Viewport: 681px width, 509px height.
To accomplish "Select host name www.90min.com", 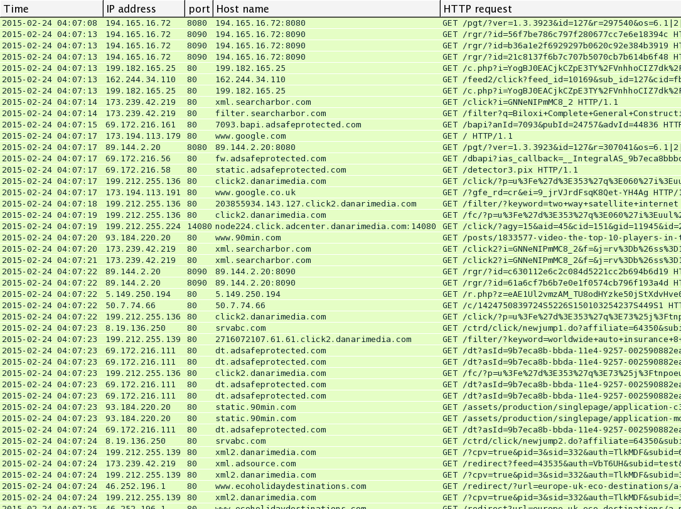I will coord(248,238).
